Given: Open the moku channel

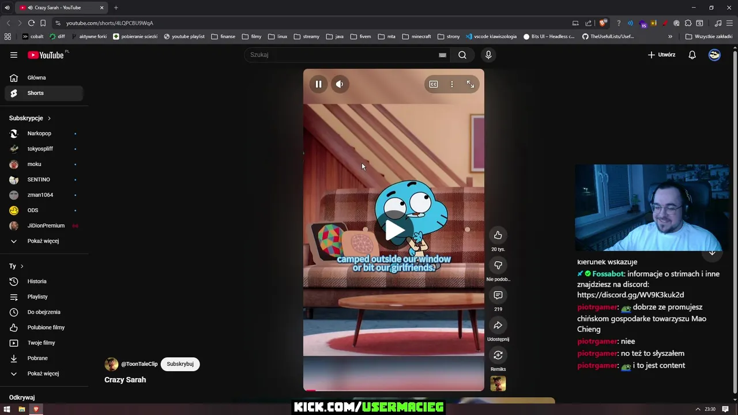Looking at the screenshot, I should coord(44,164).
